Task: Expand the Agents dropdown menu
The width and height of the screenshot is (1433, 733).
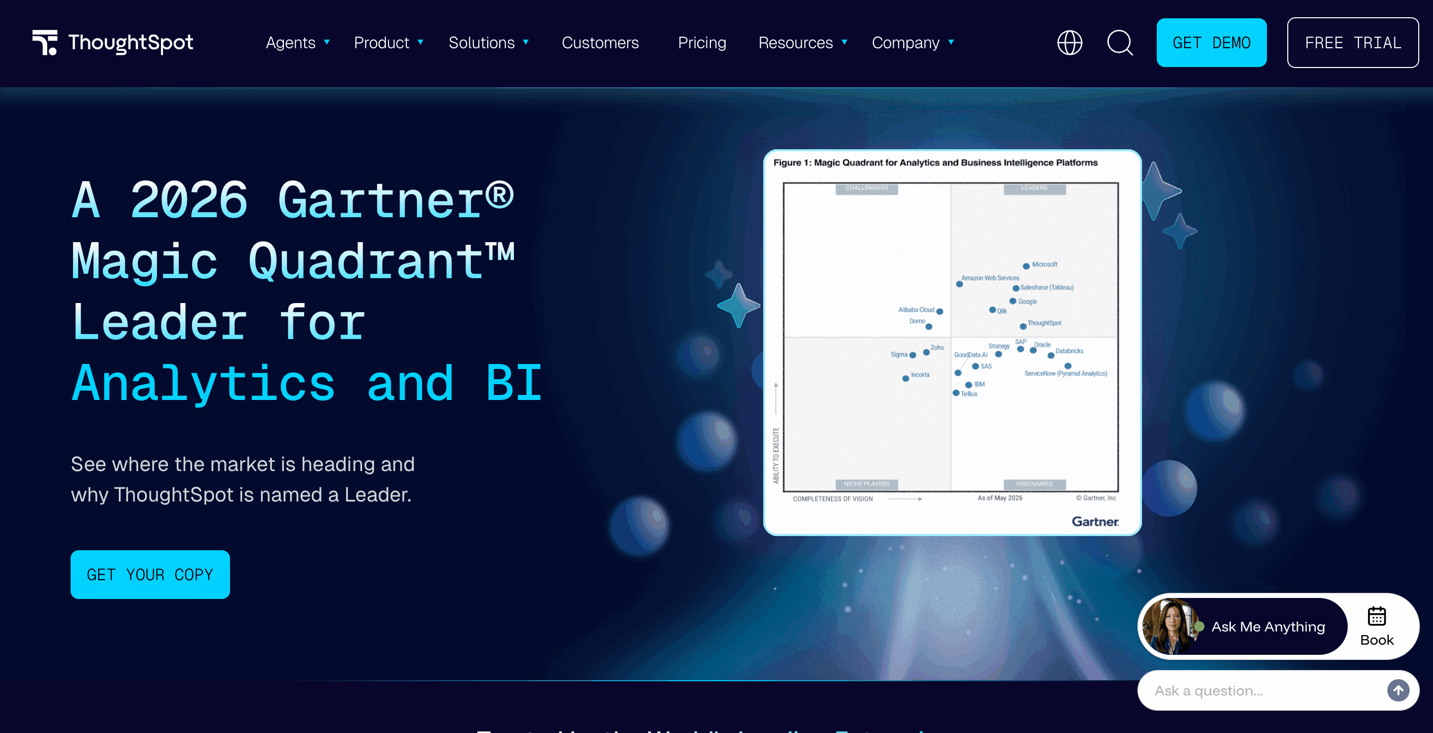Action: coord(298,43)
